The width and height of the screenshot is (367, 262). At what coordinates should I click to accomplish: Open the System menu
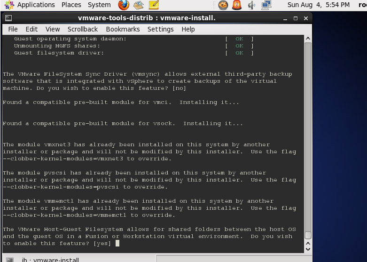coord(99,5)
